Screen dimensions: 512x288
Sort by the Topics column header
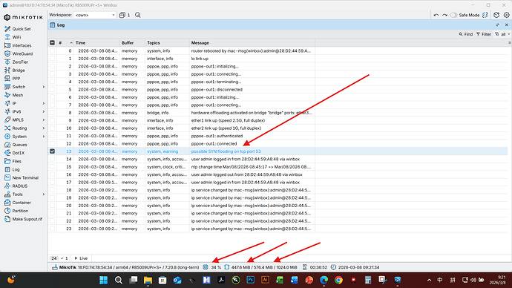tap(167, 43)
